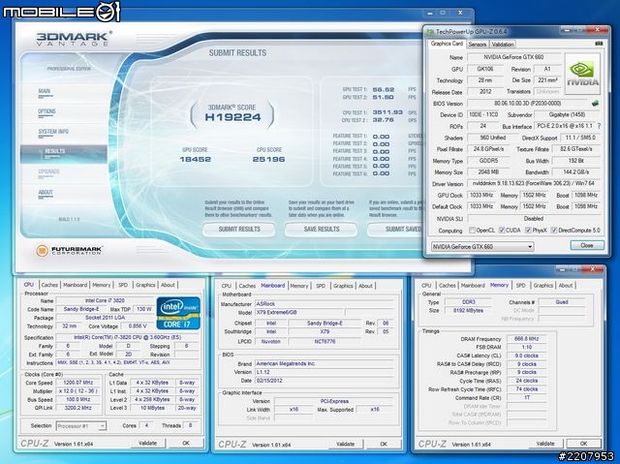
Task: Click the X79 Extreme6/GB model field
Action: click(x=299, y=312)
